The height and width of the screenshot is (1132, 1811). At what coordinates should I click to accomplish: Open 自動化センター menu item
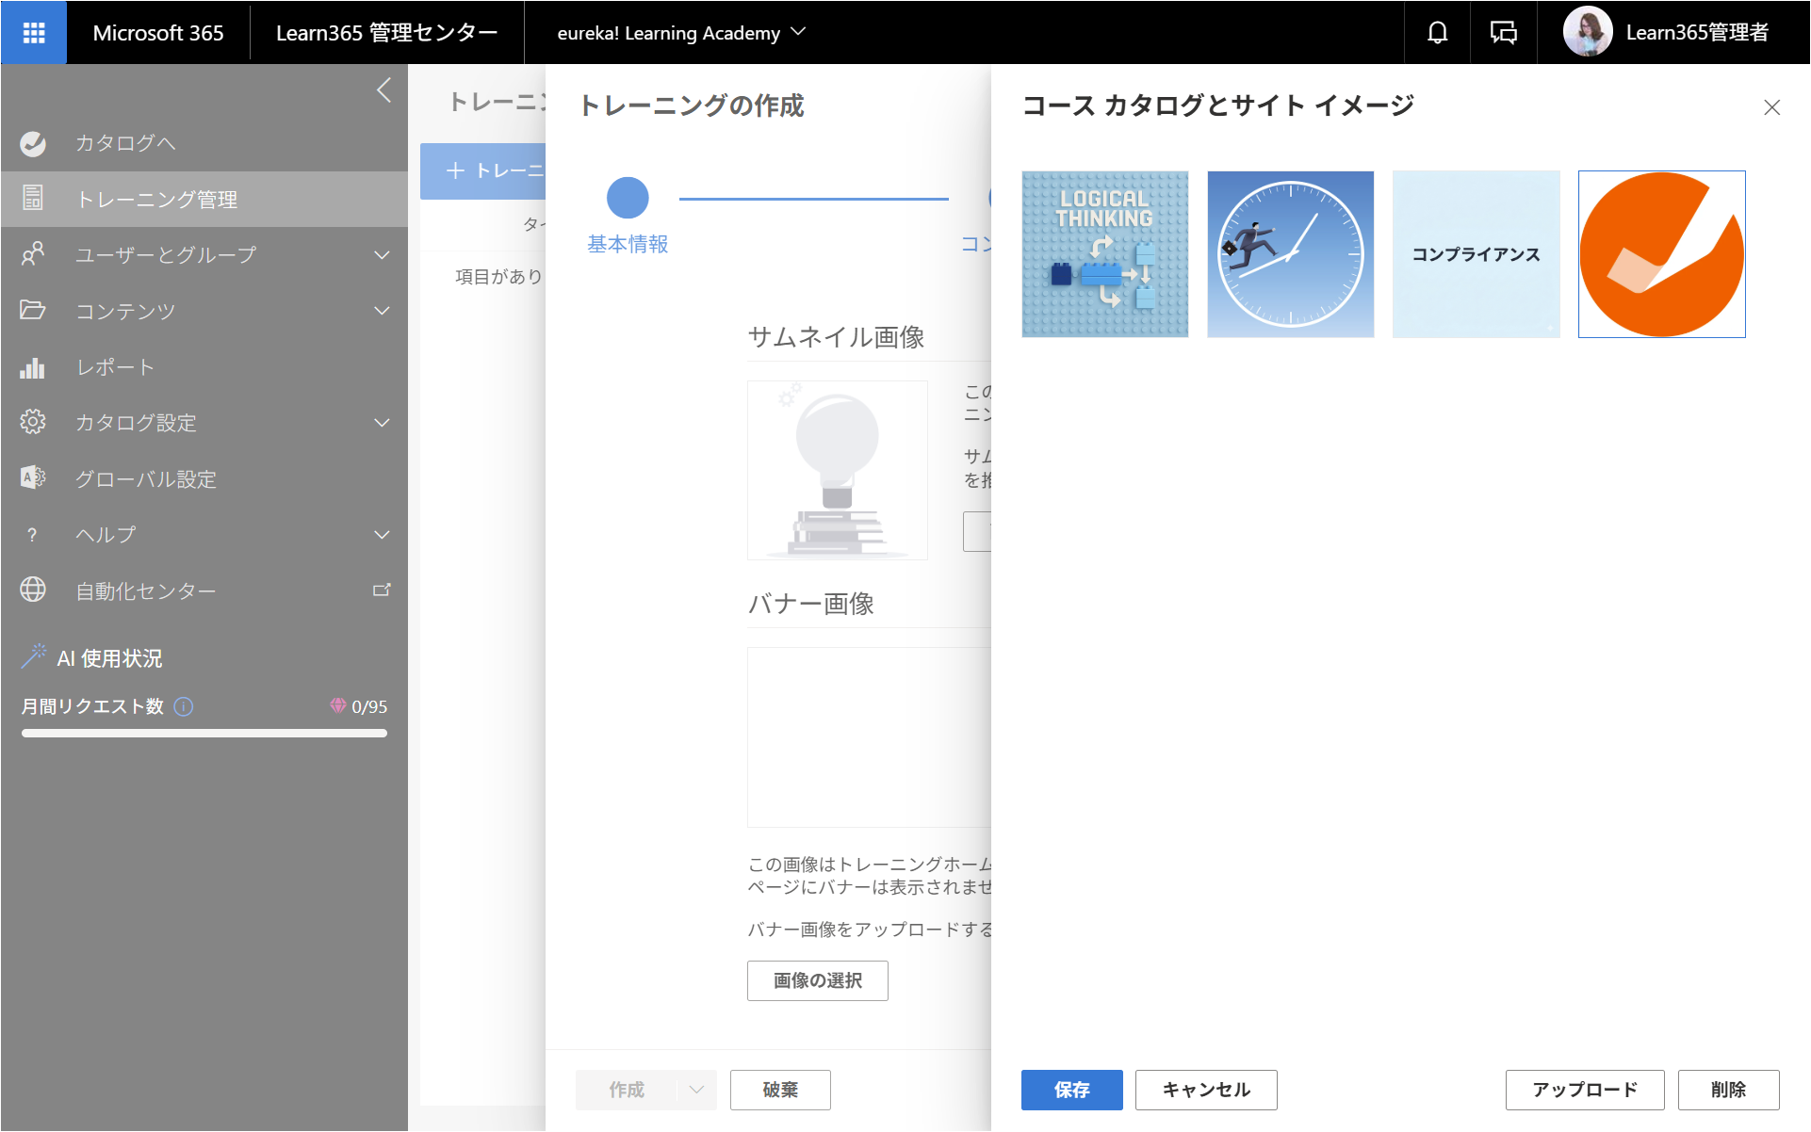(204, 590)
